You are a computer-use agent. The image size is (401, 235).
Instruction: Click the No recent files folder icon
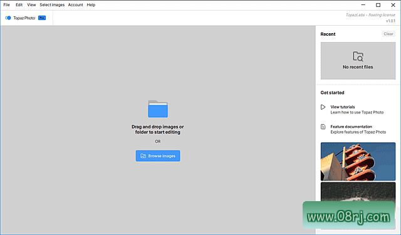tap(358, 56)
